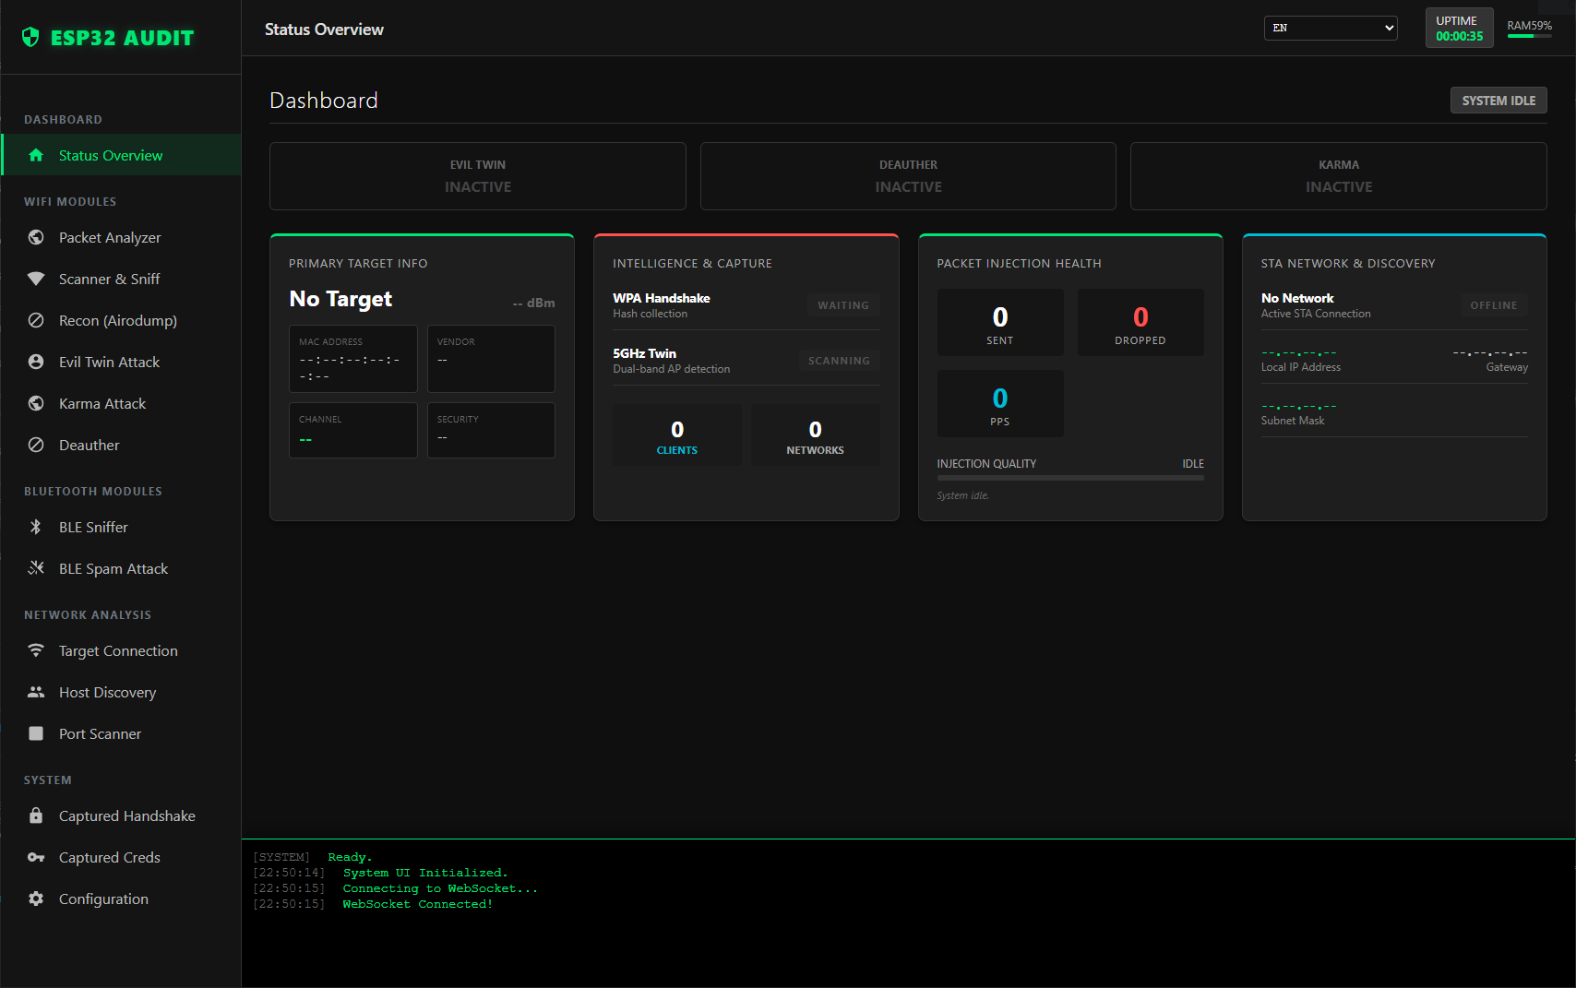The image size is (1576, 988).
Task: Click the 'WPA Handshake' label
Action: click(662, 298)
